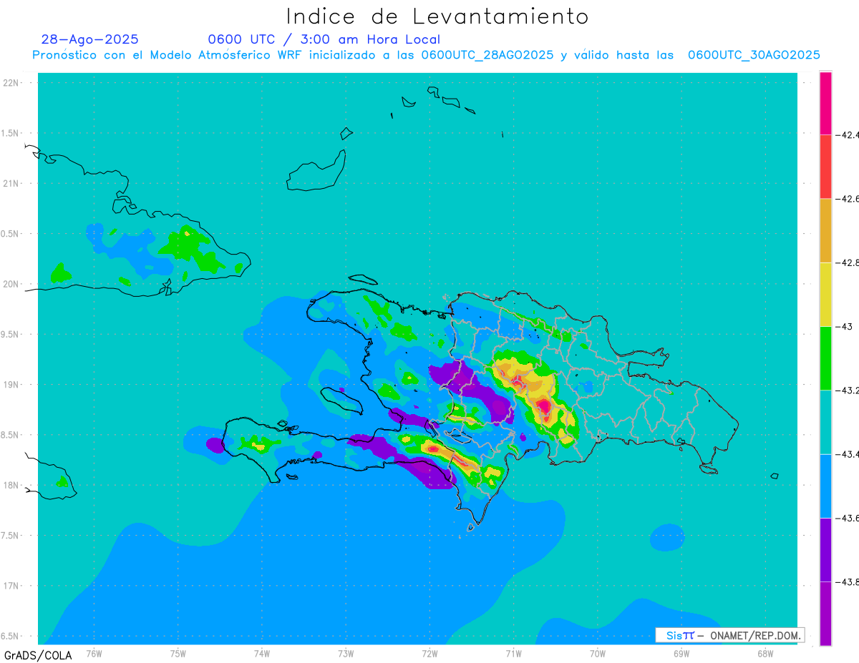The height and width of the screenshot is (663, 859).
Task: Click the latitude label "21N"
Action: point(11,183)
